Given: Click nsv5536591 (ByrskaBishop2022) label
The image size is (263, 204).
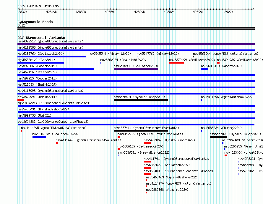Looking at the screenshot, I should (x=144, y=152).
